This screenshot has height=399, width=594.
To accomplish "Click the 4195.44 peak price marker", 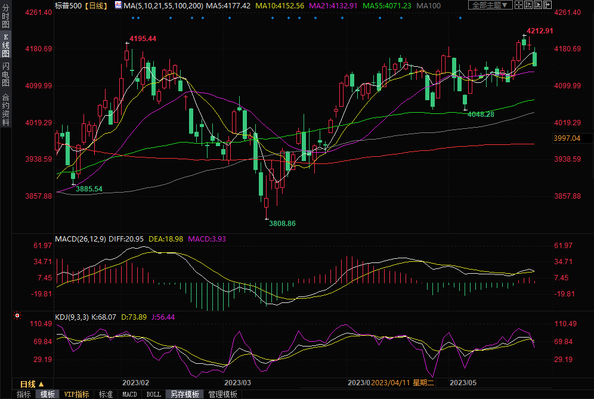I will coord(143,39).
